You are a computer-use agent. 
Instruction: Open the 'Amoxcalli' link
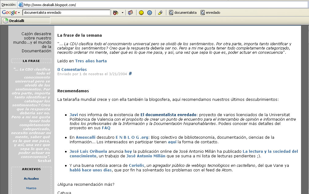[x=86, y=137]
